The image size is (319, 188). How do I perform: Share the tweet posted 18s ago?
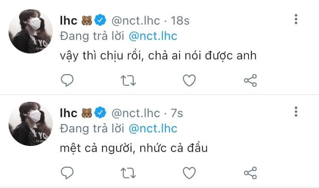[251, 80]
